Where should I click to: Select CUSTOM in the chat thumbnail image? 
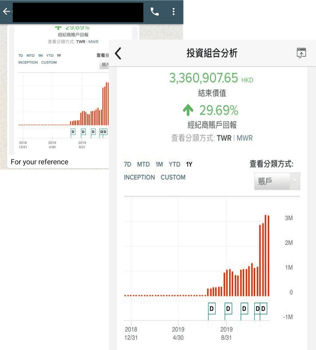pos(49,63)
